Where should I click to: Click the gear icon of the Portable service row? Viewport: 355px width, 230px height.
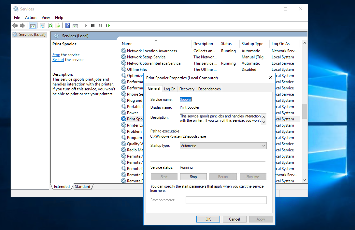[x=124, y=106]
